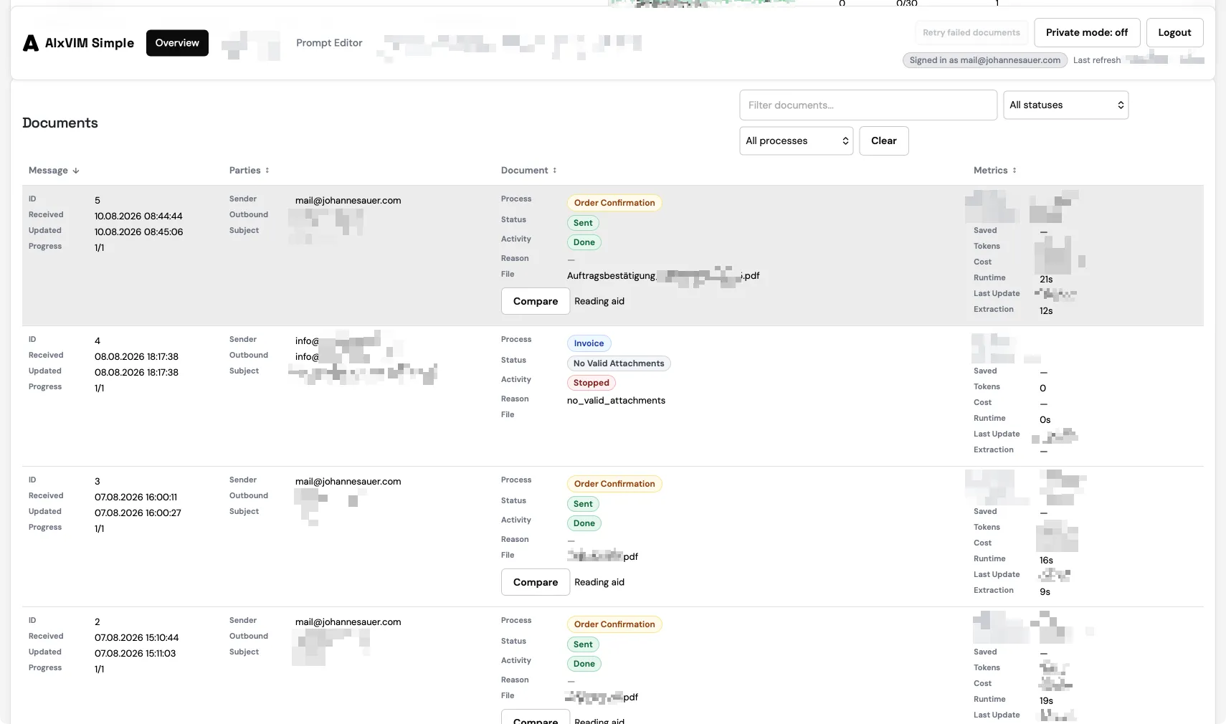
Task: Compare document with ID 5
Action: coord(536,301)
